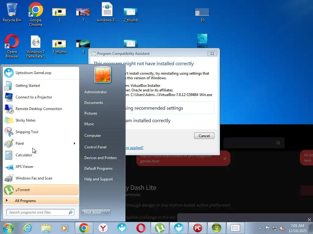Click the GameLoop search magnifier icon
The height and width of the screenshot is (234, 313).
278,143
